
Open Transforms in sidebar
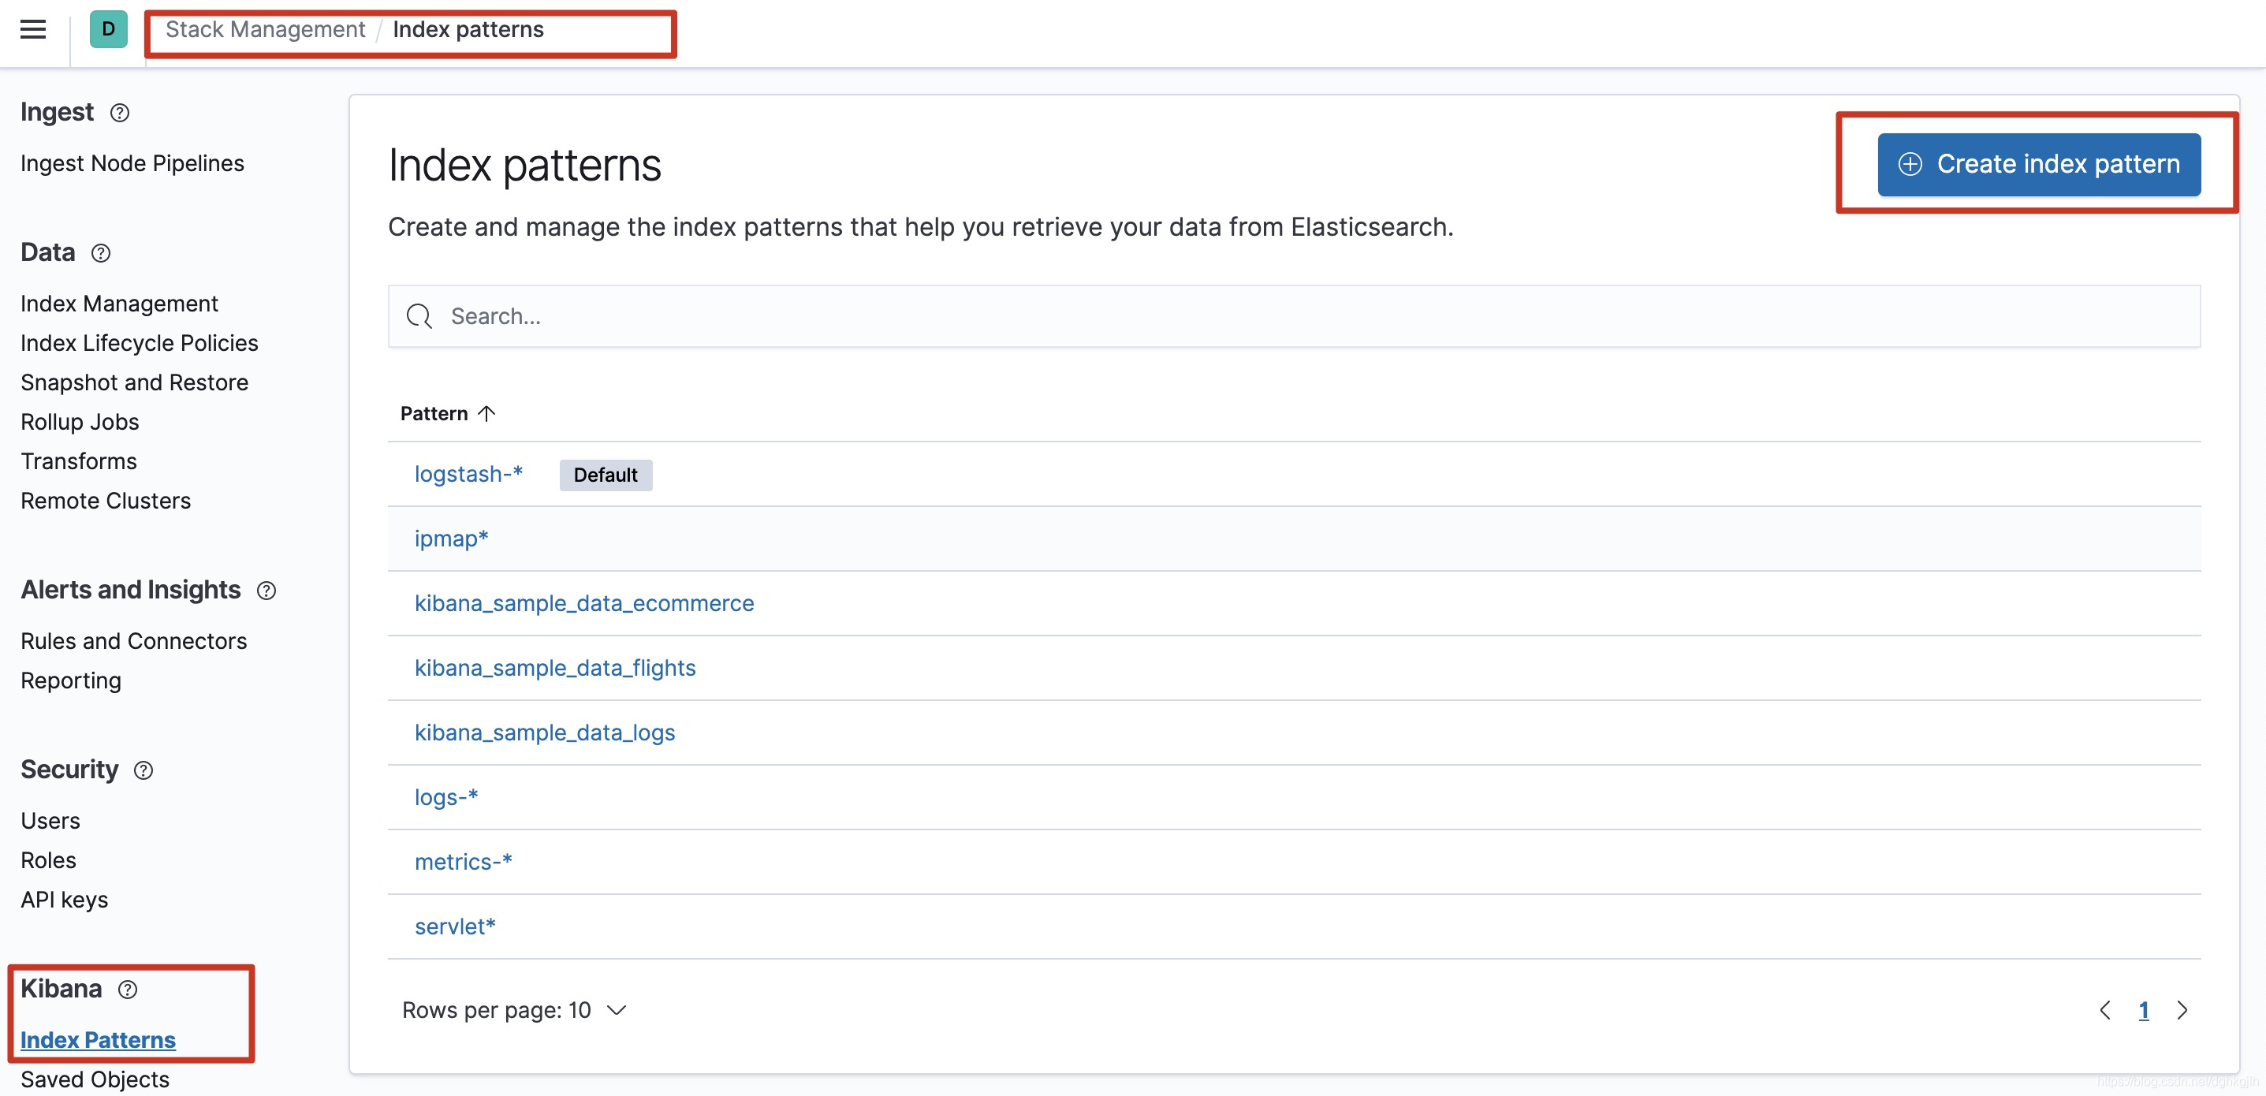(78, 462)
